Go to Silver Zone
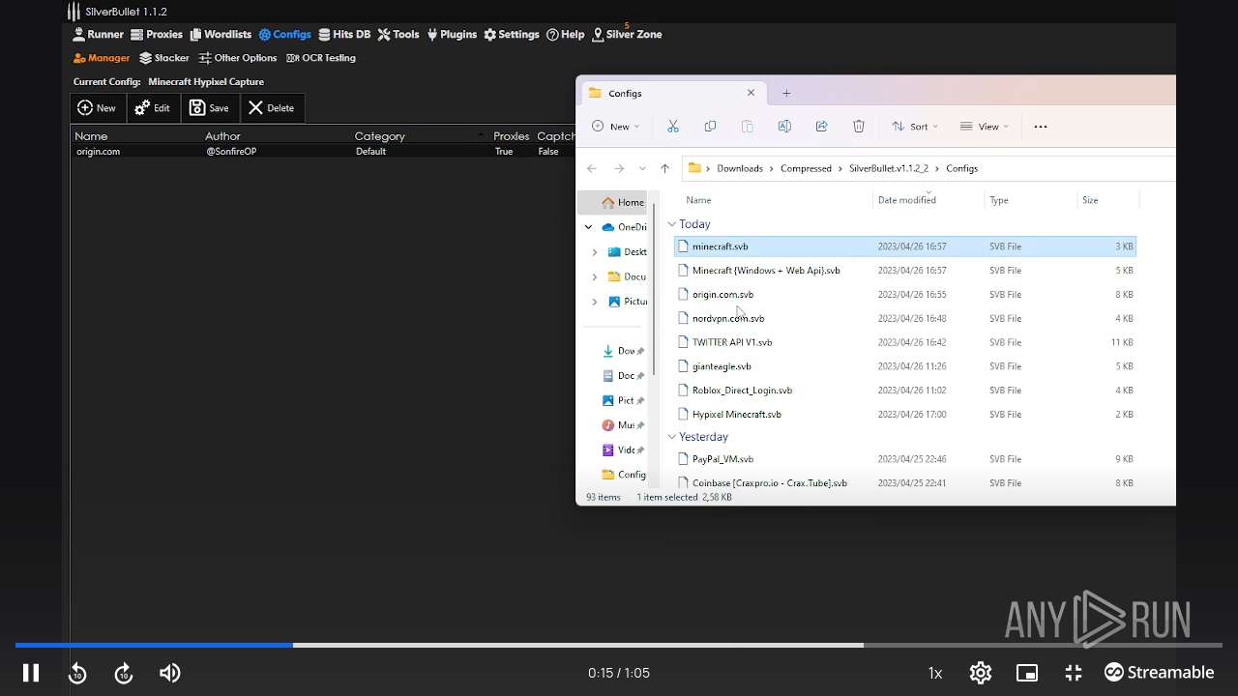This screenshot has height=696, width=1238. (627, 34)
